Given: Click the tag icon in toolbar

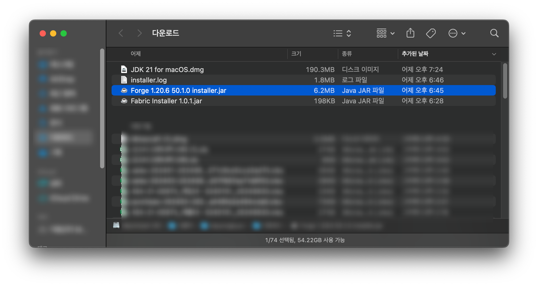Looking at the screenshot, I should (x=431, y=33).
